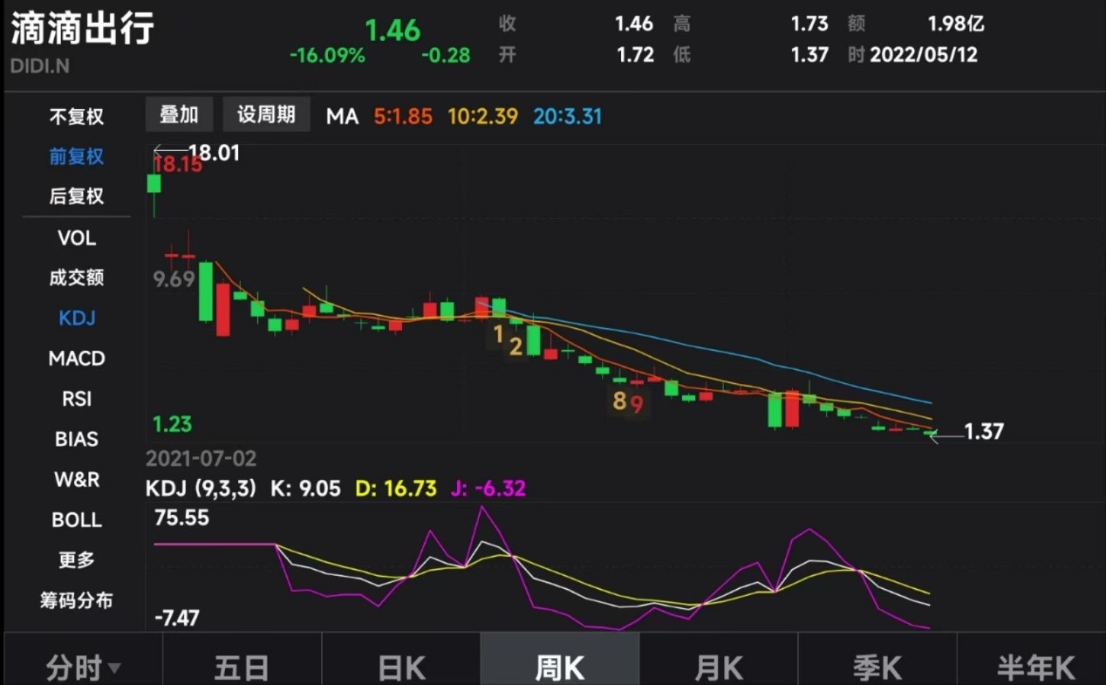Screen dimensions: 1106x685
Task: Switch to the 五日 tab
Action: pos(242,668)
